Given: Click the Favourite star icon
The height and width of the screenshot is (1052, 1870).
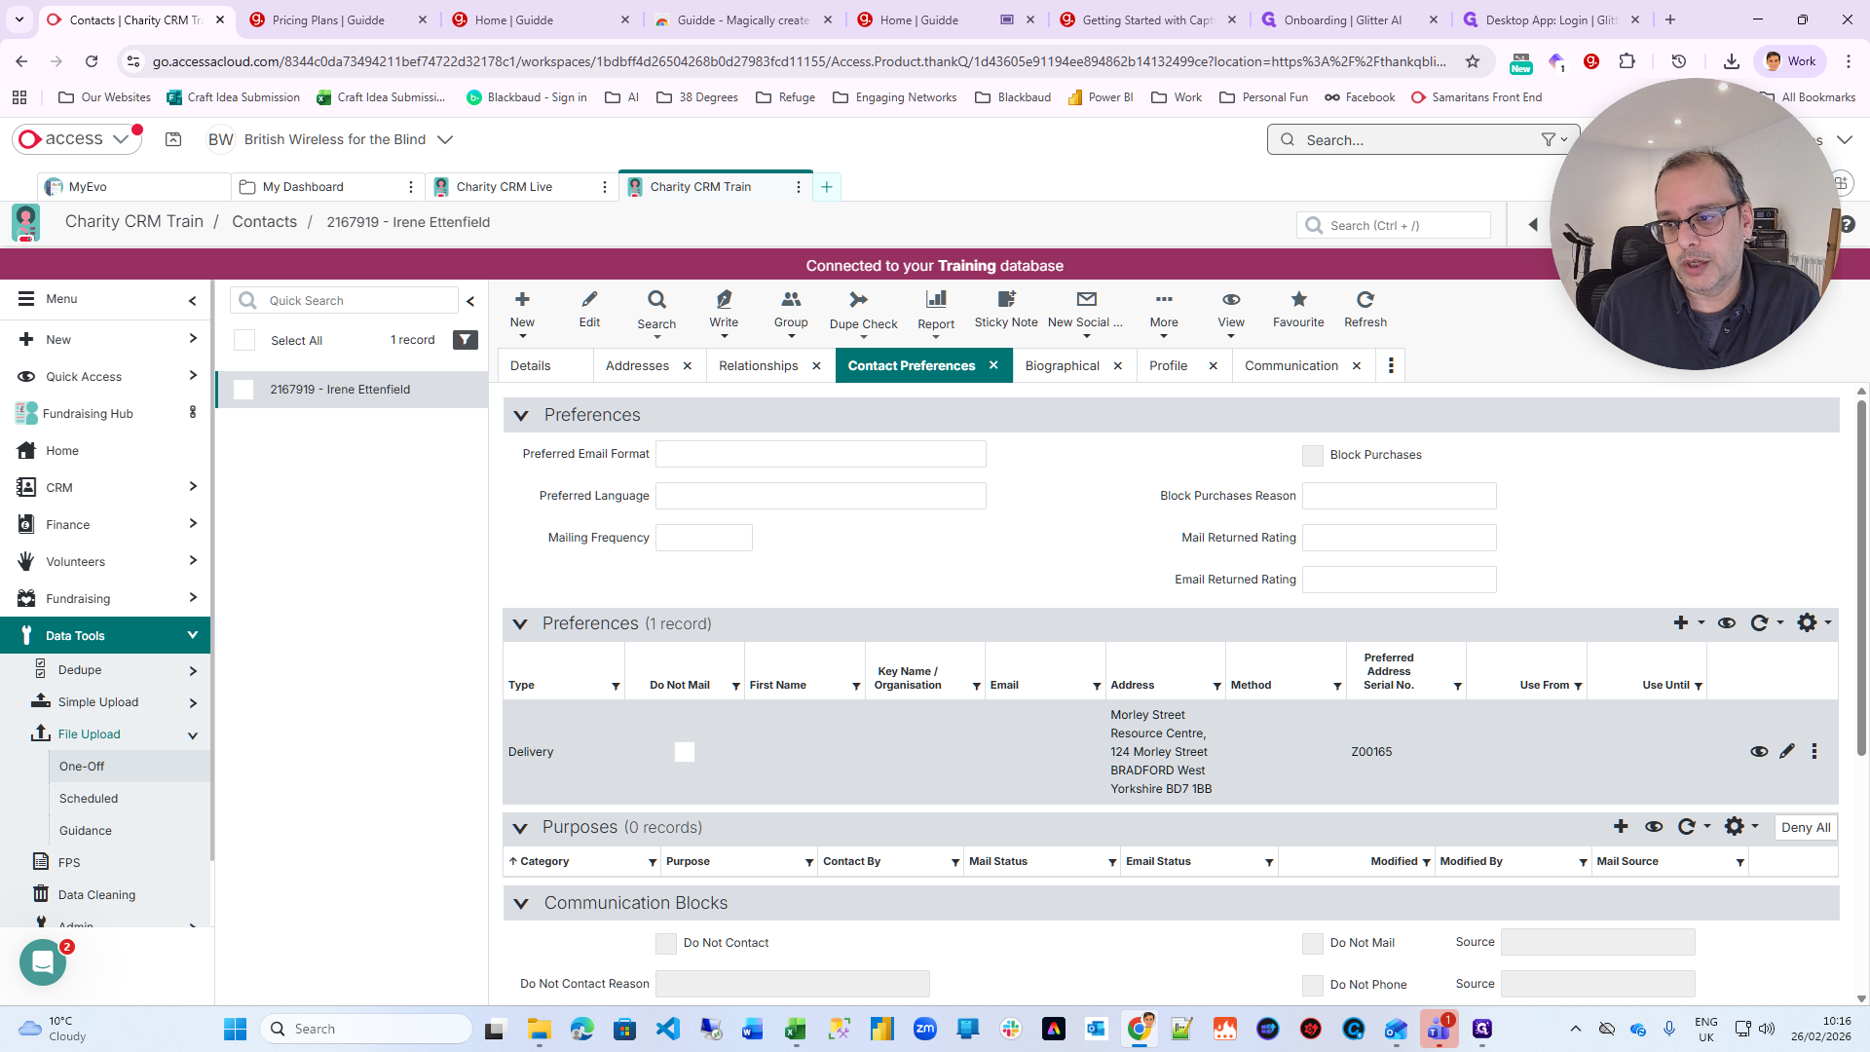Looking at the screenshot, I should point(1297,300).
